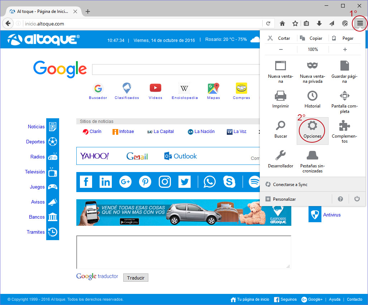Zoom out with the minus button
This screenshot has width=368, height=305.
(281, 49)
